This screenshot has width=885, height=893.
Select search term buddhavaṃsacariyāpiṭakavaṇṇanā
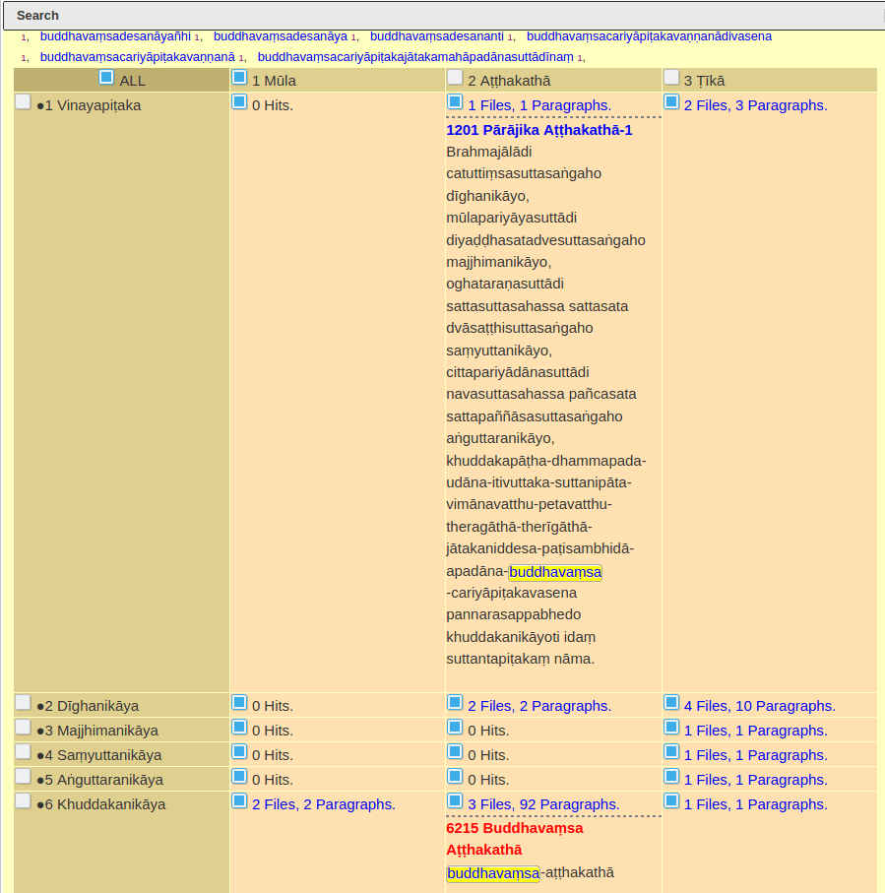point(137,57)
